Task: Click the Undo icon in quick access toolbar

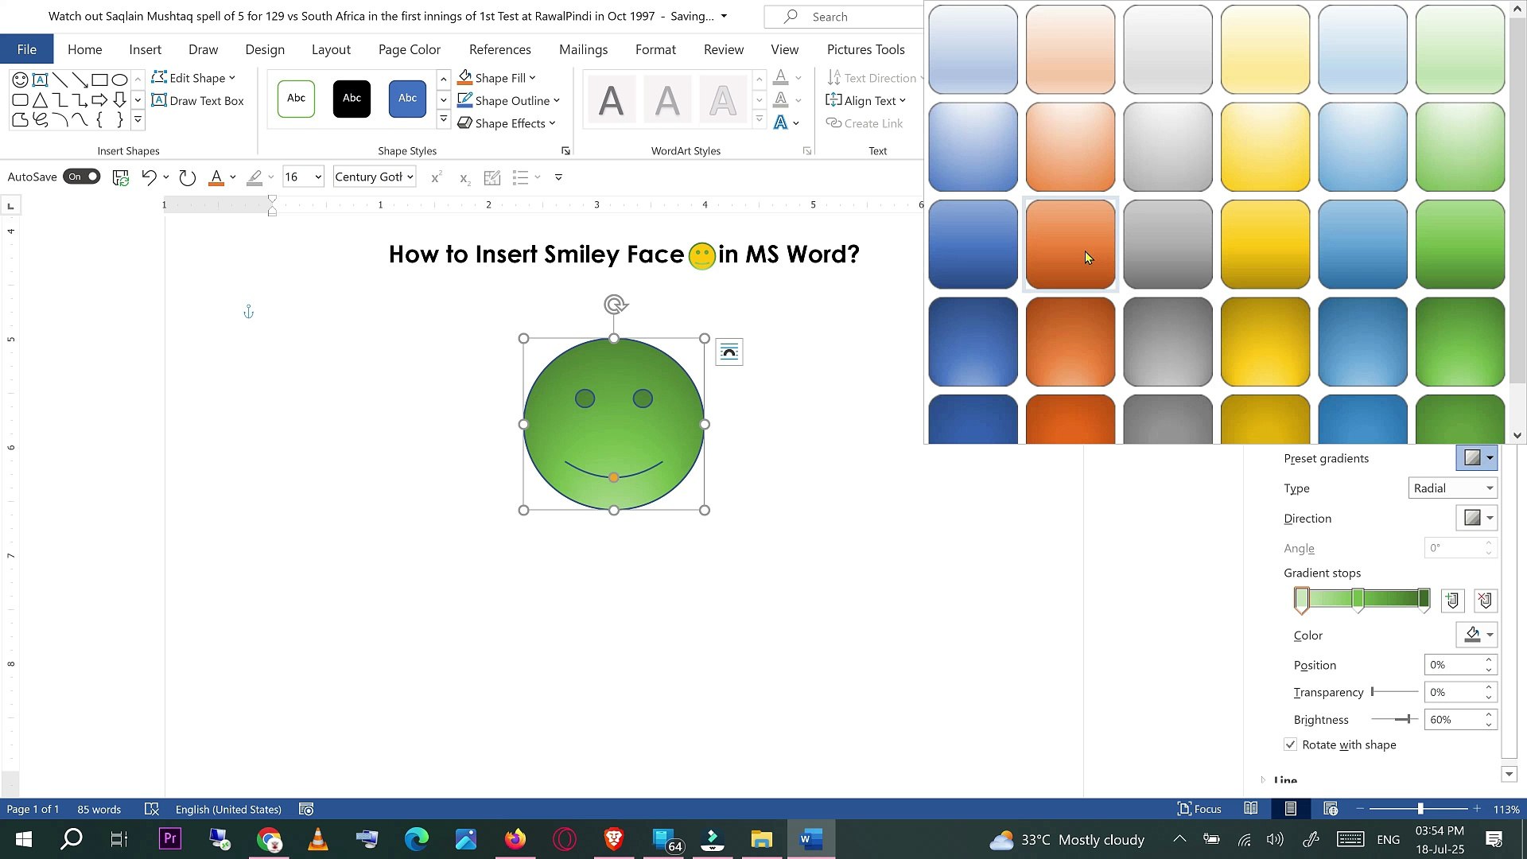Action: (x=149, y=177)
